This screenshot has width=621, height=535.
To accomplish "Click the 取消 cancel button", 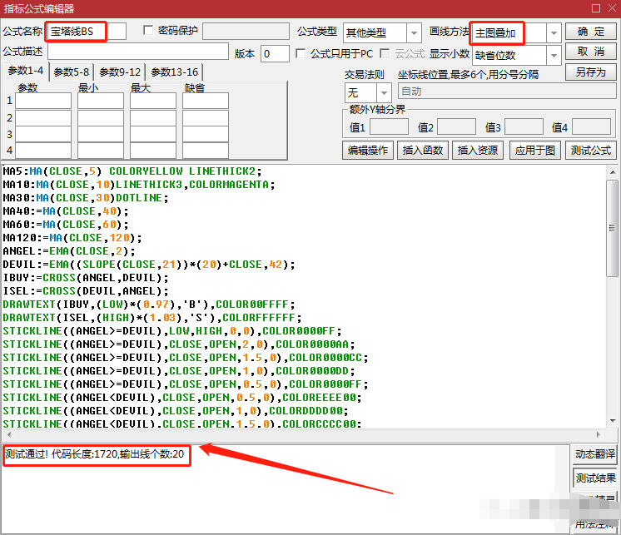I will (x=590, y=52).
